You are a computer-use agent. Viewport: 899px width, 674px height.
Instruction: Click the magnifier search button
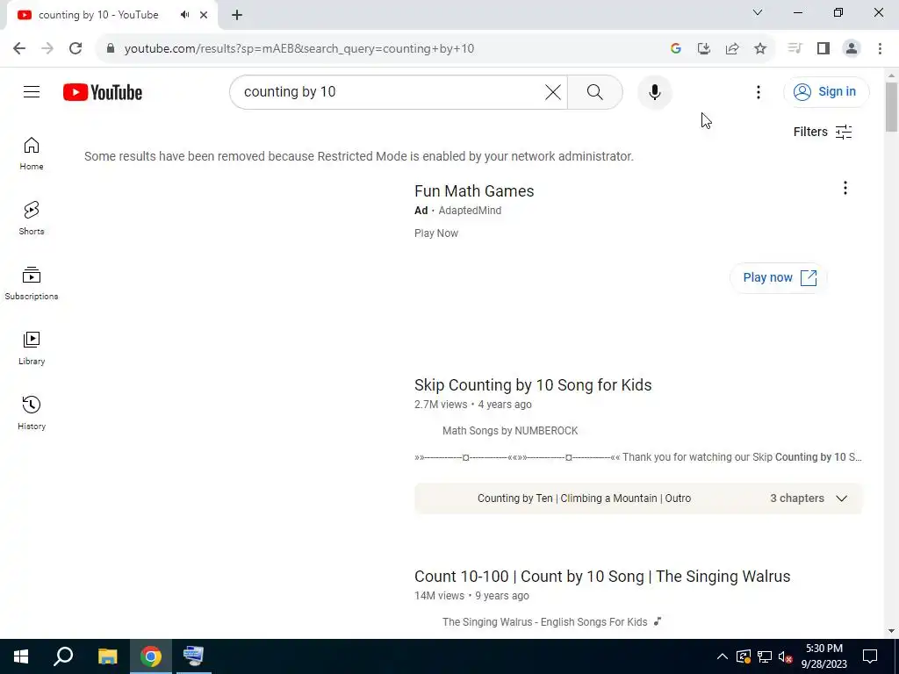pyautogui.click(x=594, y=92)
